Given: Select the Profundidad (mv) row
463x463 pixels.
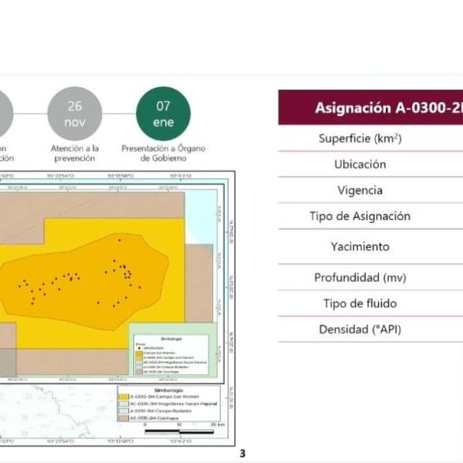Looking at the screenshot, I should [x=370, y=278].
